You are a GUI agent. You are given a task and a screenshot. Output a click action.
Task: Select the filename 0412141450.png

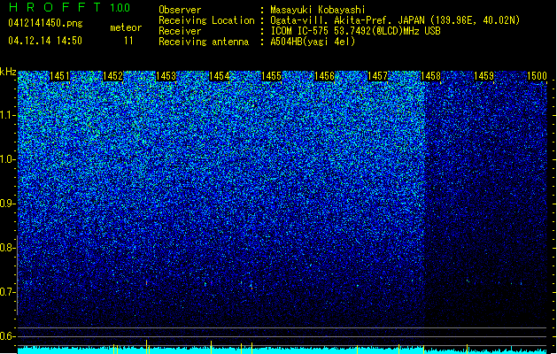pyautogui.click(x=45, y=23)
